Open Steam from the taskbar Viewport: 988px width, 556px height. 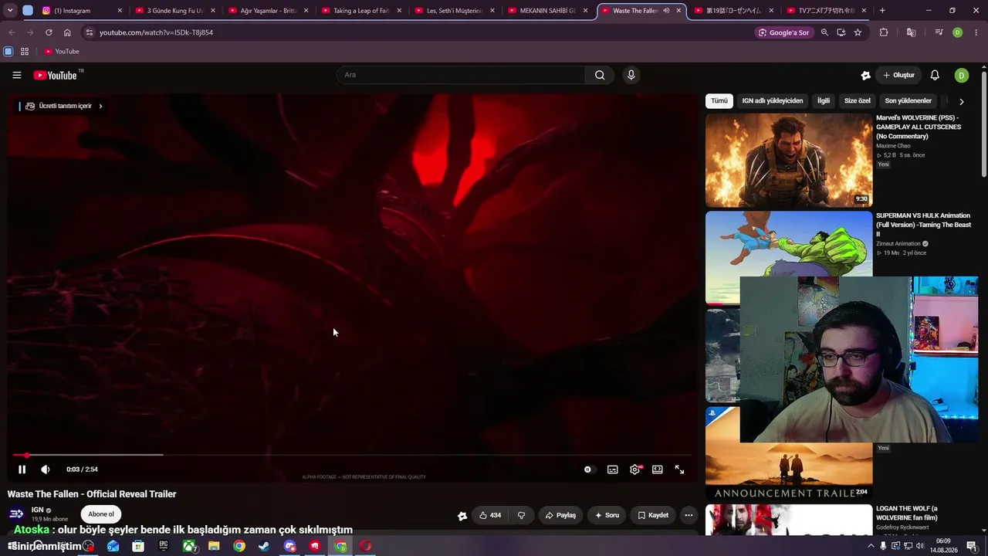(x=264, y=546)
